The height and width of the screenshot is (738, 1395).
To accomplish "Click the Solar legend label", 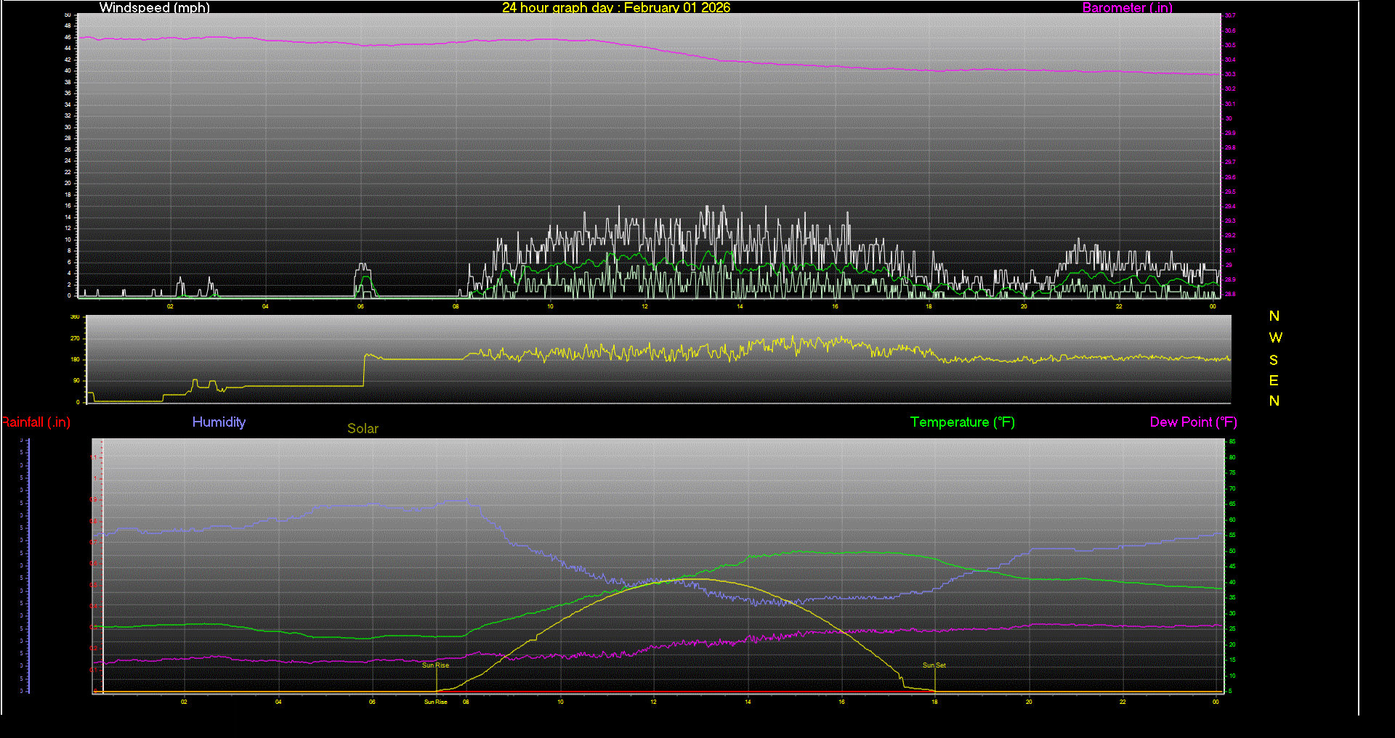I will [363, 429].
